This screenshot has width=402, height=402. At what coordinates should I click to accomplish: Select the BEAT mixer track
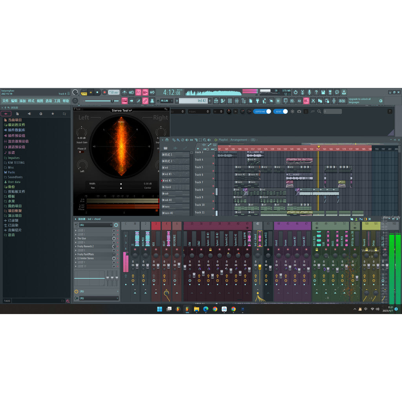(x=166, y=261)
